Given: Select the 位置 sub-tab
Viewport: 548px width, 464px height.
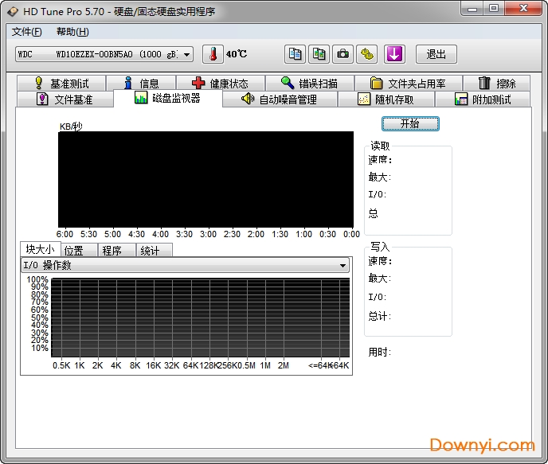Looking at the screenshot, I should [74, 250].
